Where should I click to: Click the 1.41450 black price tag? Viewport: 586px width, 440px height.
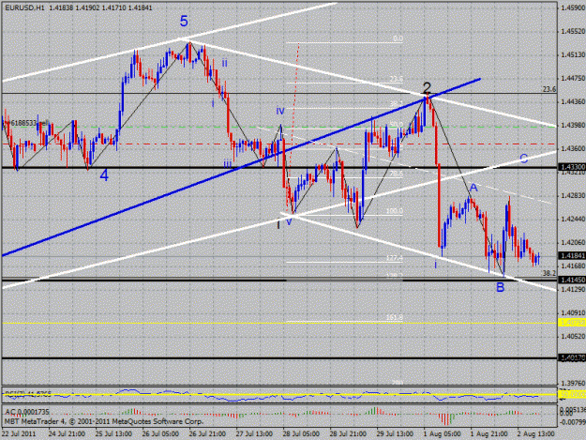pos(572,280)
